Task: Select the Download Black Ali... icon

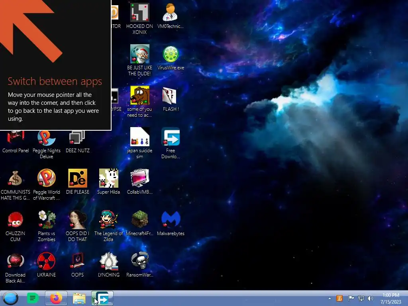Action: click(x=16, y=261)
